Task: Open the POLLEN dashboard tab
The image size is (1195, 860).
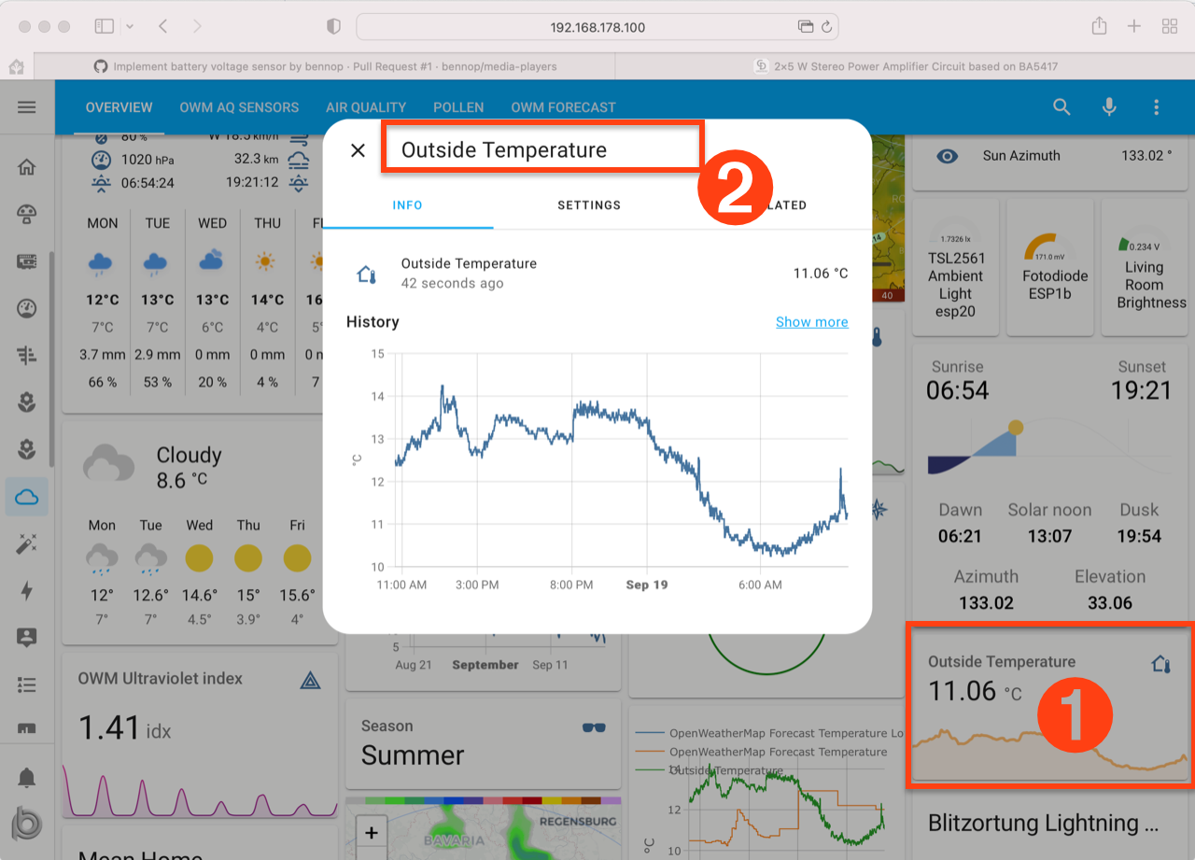Action: [458, 106]
